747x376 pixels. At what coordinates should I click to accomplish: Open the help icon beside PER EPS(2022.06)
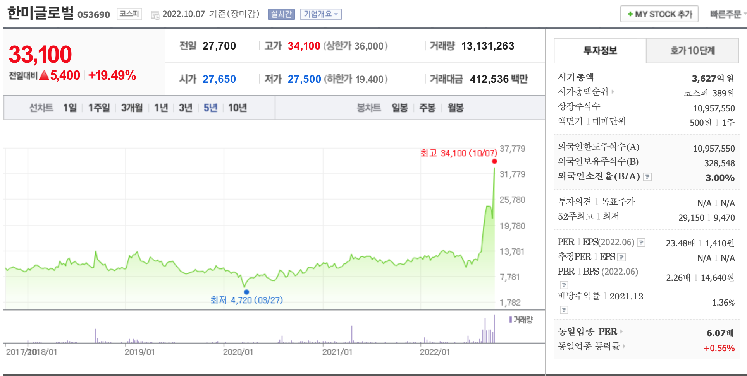(641, 243)
